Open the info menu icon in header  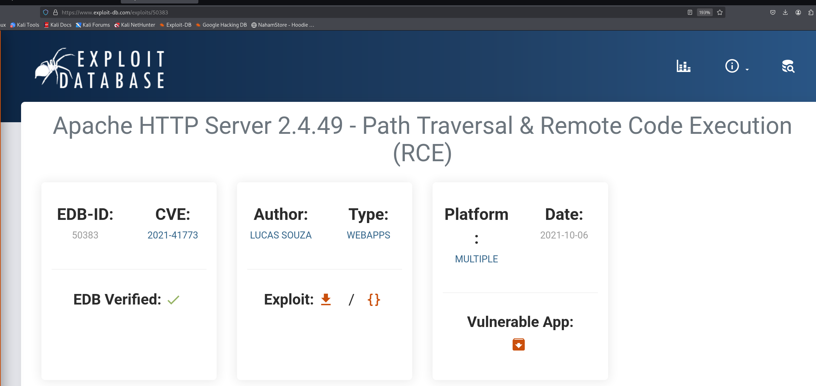tap(732, 66)
